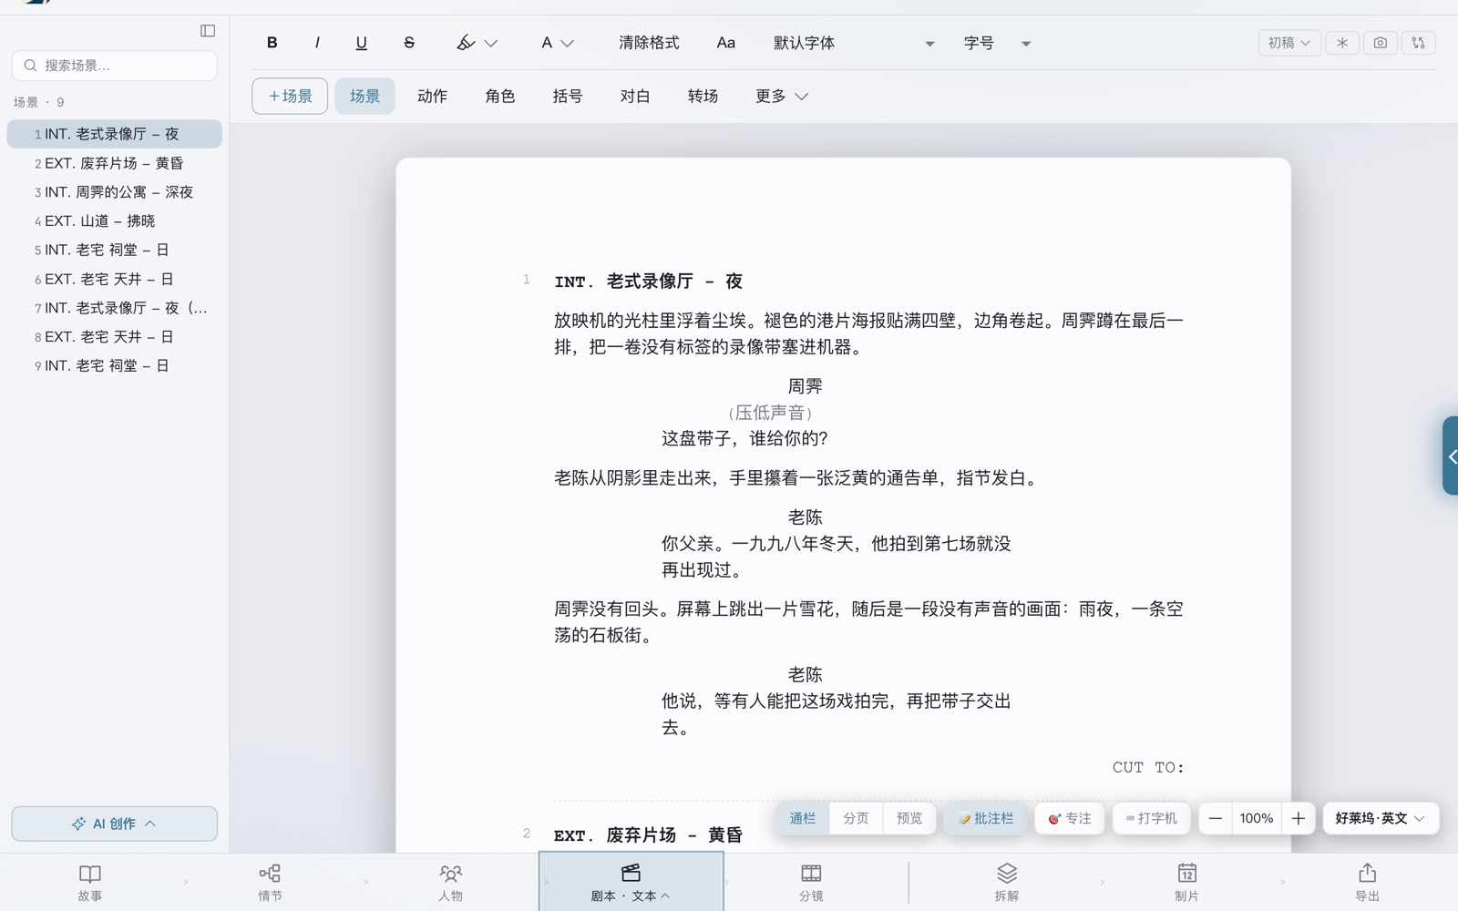Click the Aa case-change button

pos(725,43)
